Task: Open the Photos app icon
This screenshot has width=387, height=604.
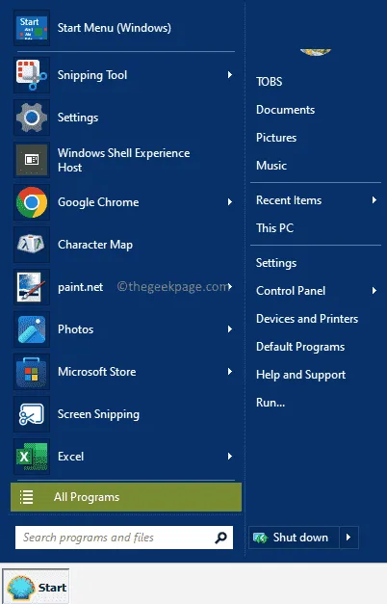Action: (32, 328)
